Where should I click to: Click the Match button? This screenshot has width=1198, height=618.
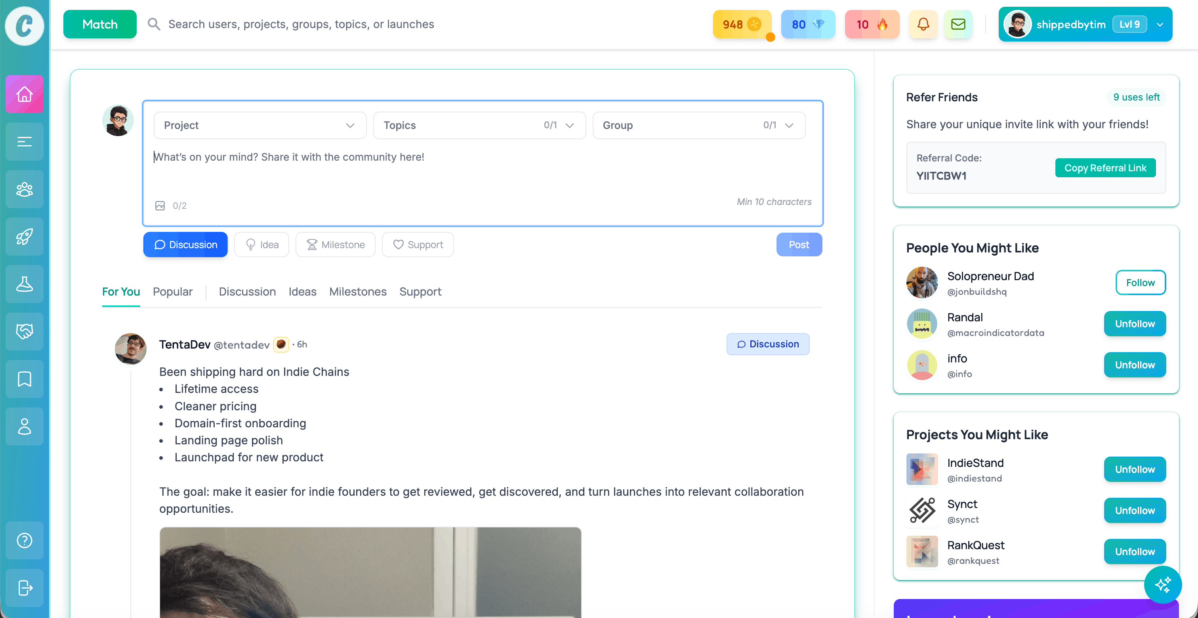coord(100,24)
